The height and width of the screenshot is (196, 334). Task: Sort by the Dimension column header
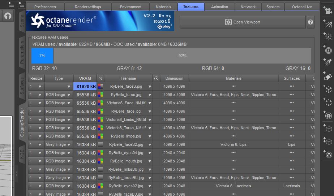(x=174, y=79)
